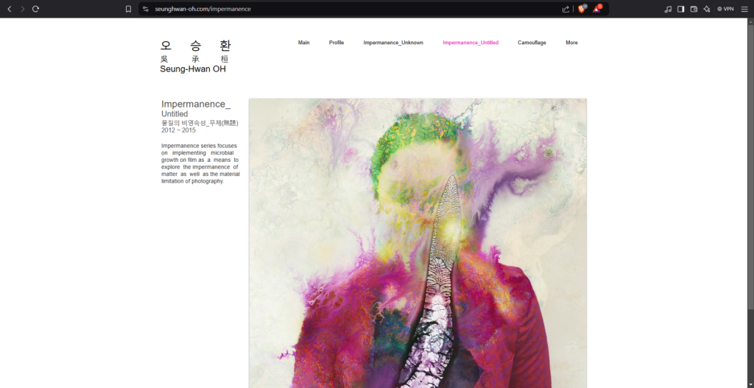Open the Brave playlist music icon
This screenshot has height=388, width=754.
pyautogui.click(x=668, y=9)
